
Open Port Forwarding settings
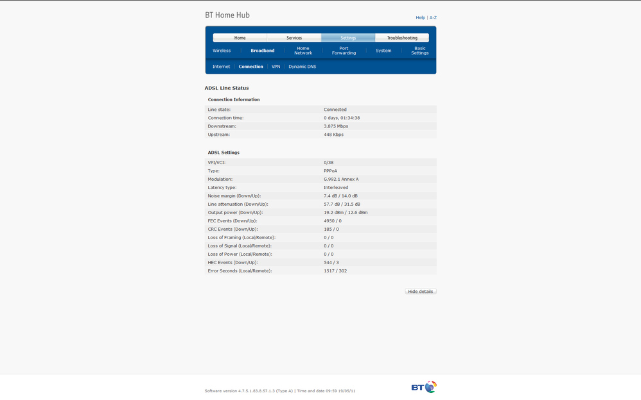(344, 51)
